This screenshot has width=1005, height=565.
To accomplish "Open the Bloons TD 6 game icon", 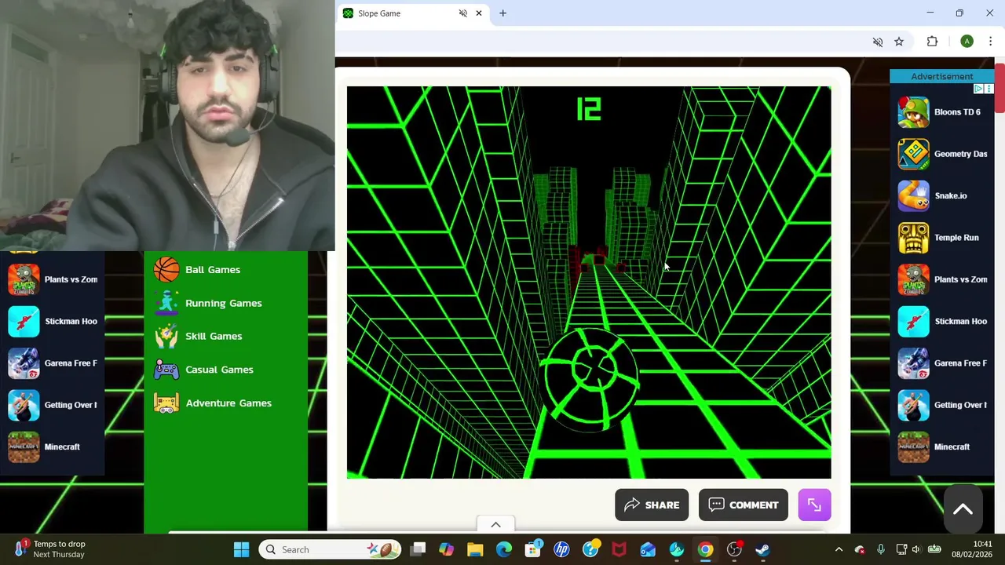I will pyautogui.click(x=913, y=112).
